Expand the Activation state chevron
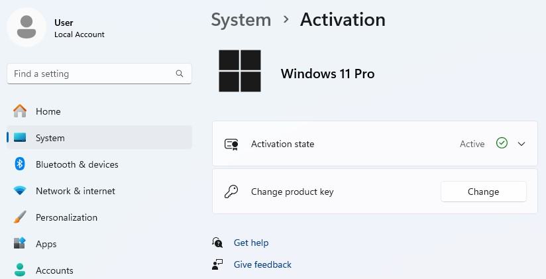546x279 pixels. (521, 144)
